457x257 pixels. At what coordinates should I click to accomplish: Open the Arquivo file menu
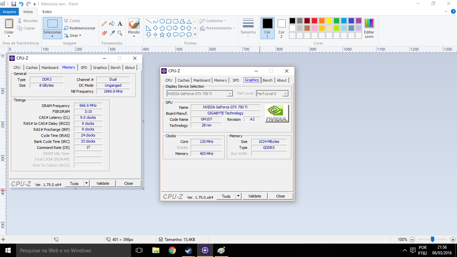click(x=9, y=12)
